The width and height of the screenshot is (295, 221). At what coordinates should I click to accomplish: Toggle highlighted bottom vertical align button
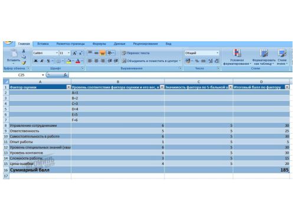pyautogui.click(x=103, y=52)
